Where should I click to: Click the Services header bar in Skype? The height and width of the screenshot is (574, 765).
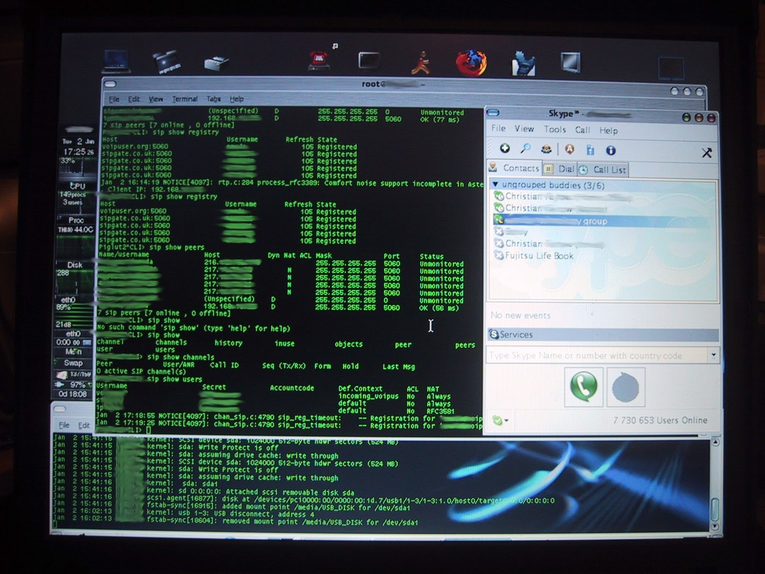tap(602, 335)
